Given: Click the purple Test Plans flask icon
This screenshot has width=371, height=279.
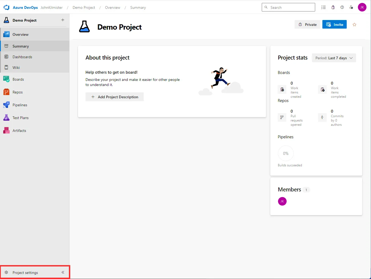Looking at the screenshot, I should pyautogui.click(x=6, y=117).
